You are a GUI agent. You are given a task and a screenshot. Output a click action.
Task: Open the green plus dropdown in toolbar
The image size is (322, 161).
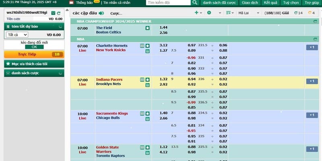tap(198, 13)
